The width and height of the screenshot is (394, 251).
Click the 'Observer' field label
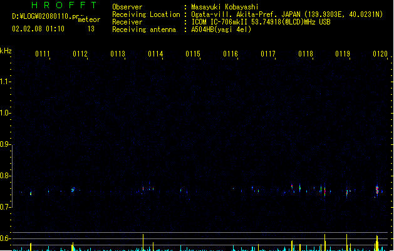(x=127, y=7)
